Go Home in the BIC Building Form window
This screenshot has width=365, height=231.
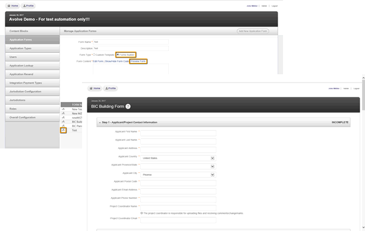pyautogui.click(x=95, y=88)
